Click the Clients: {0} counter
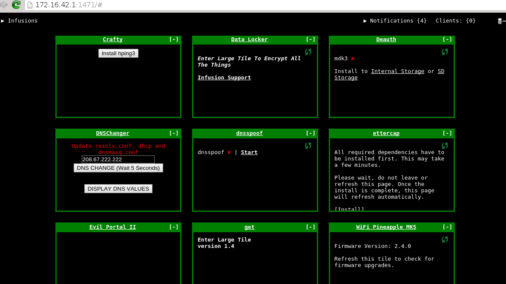 click(x=456, y=20)
